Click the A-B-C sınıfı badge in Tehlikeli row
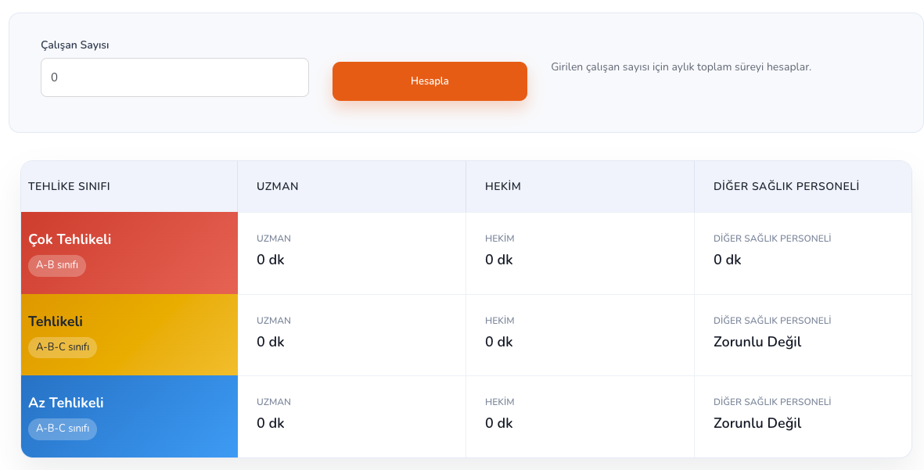924x470 pixels. [x=63, y=347]
